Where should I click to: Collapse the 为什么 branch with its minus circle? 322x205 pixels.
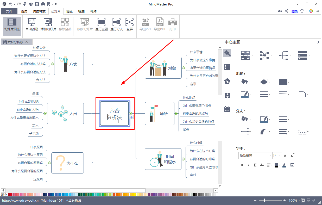49,163
